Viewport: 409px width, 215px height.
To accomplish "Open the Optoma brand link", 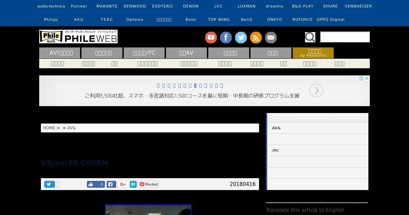I will point(135,19).
